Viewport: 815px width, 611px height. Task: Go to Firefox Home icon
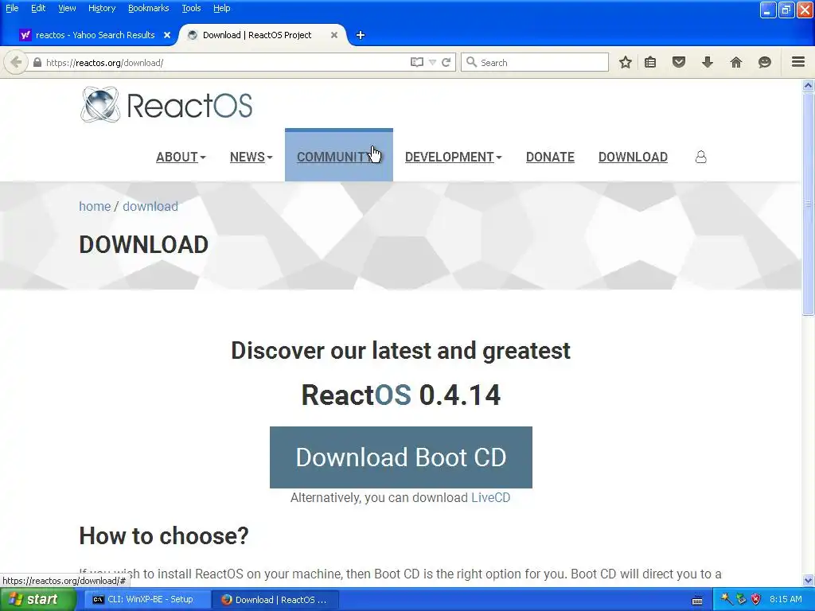coord(736,62)
